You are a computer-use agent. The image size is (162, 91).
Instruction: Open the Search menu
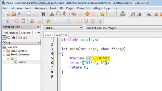pos(28,8)
